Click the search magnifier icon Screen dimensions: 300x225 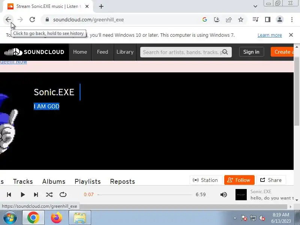point(225,52)
